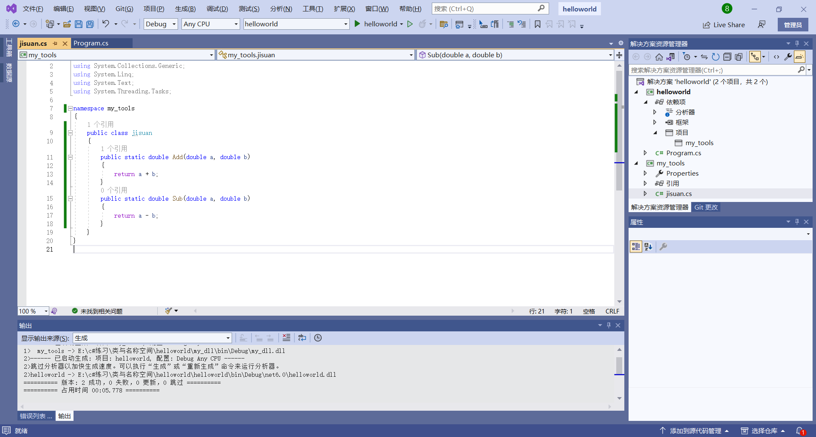The width and height of the screenshot is (816, 437).
Task: Click the Live Share button
Action: pyautogui.click(x=724, y=25)
